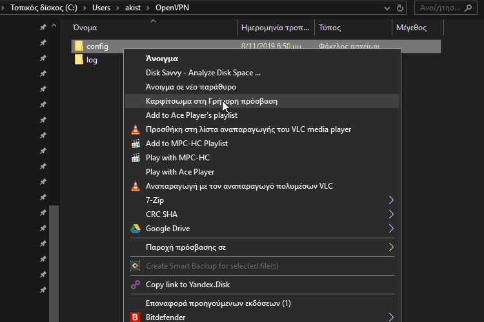Click Αναπαραγωγή με τον αναπαραγωγό πολυμέσων VLC
Screen dimensions: 484x322
click(239, 186)
